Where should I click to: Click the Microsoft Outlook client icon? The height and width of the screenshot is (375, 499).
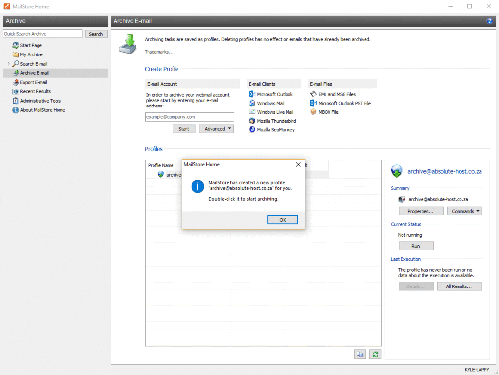click(252, 94)
